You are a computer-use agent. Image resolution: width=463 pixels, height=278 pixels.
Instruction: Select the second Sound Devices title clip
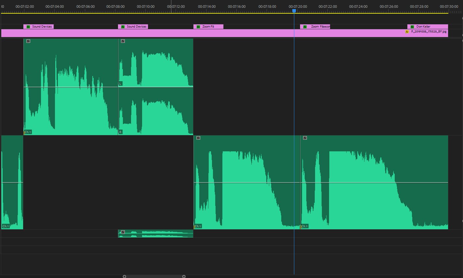(133, 27)
